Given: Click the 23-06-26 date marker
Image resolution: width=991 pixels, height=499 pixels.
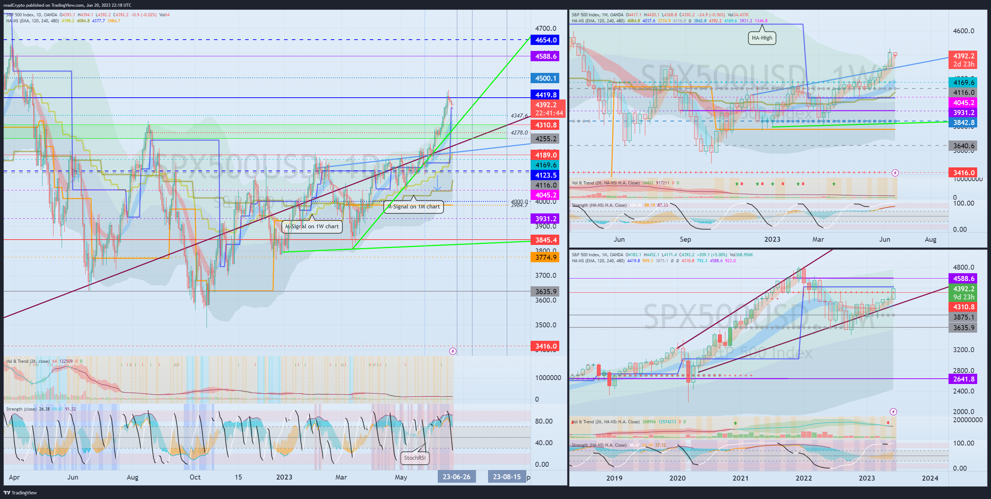Looking at the screenshot, I should pos(456,477).
